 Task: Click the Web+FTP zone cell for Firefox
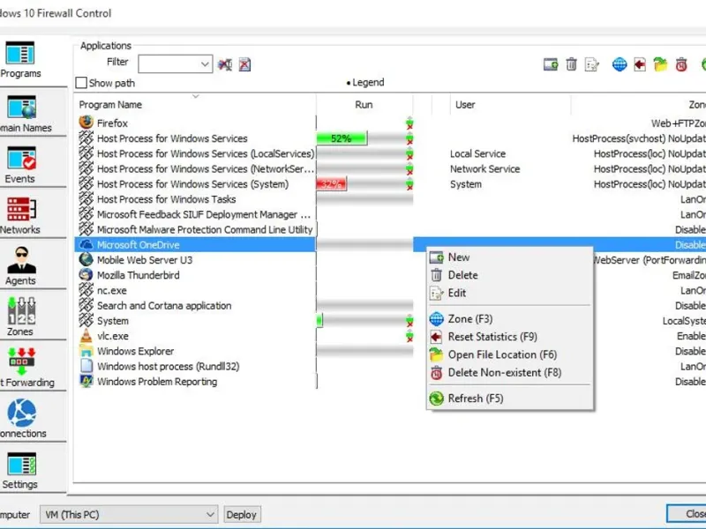point(678,123)
